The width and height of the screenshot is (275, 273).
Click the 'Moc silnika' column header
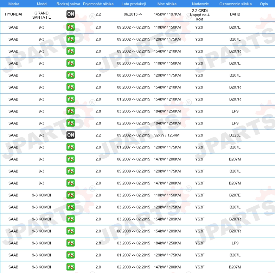point(167,4)
